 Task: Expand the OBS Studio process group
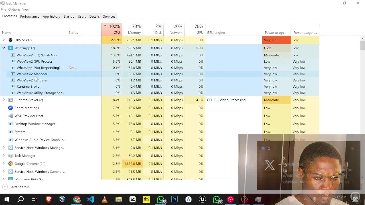coord(4,40)
